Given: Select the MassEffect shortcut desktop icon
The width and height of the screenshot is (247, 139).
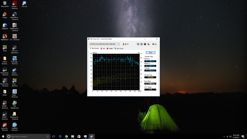Looking at the screenshot, I should [x=15, y=16].
